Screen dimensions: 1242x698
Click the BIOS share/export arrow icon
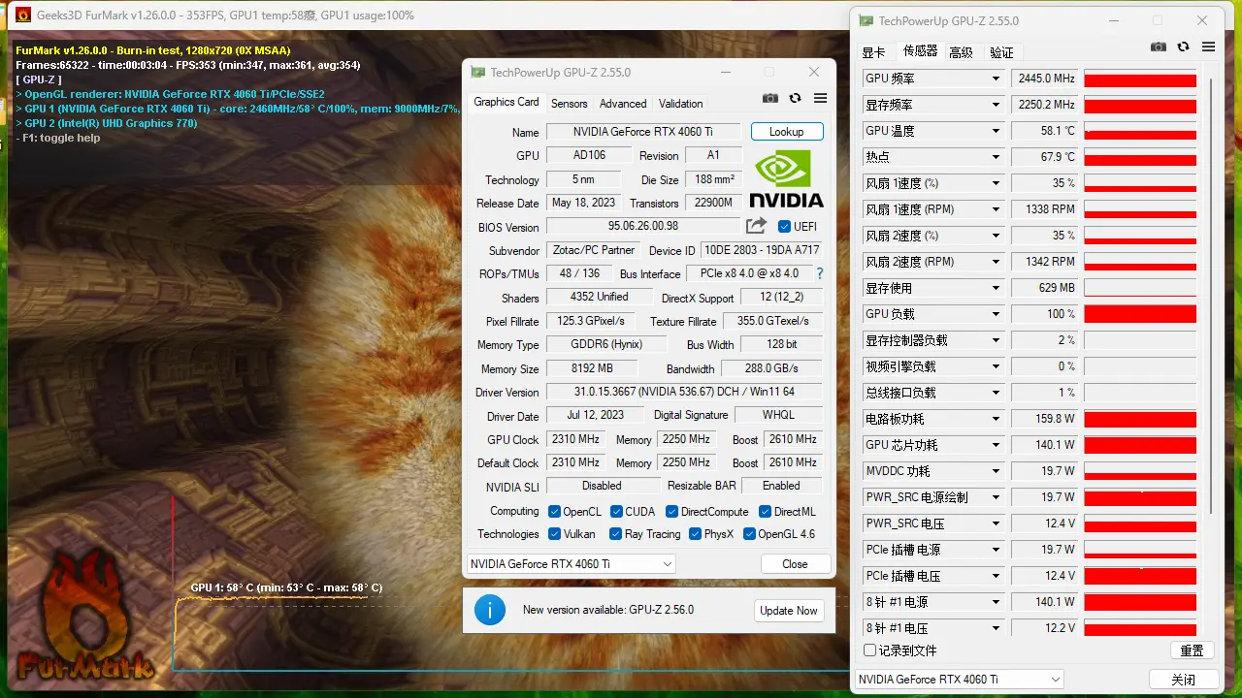click(x=756, y=226)
